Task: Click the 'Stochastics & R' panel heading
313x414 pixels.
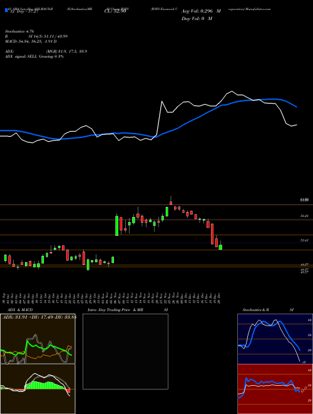Action: (x=255, y=310)
